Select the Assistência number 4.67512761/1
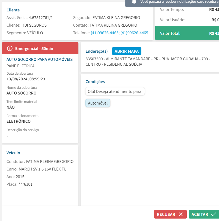This screenshot has width=219, height=221. [41, 18]
